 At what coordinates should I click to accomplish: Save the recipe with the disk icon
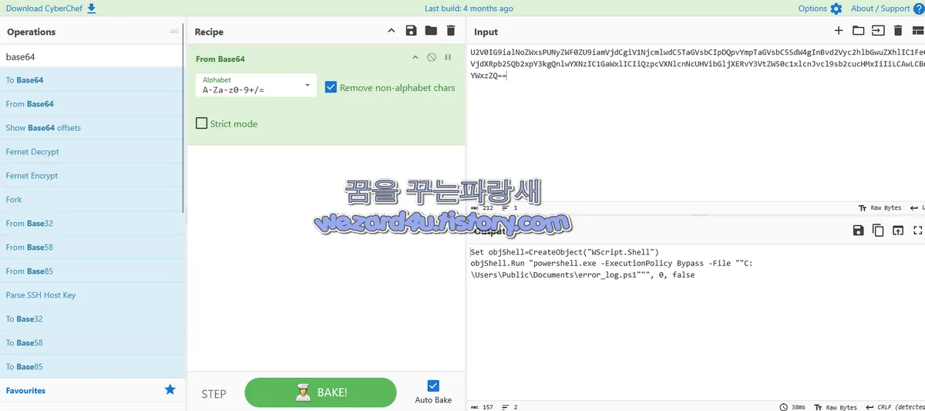pos(411,31)
